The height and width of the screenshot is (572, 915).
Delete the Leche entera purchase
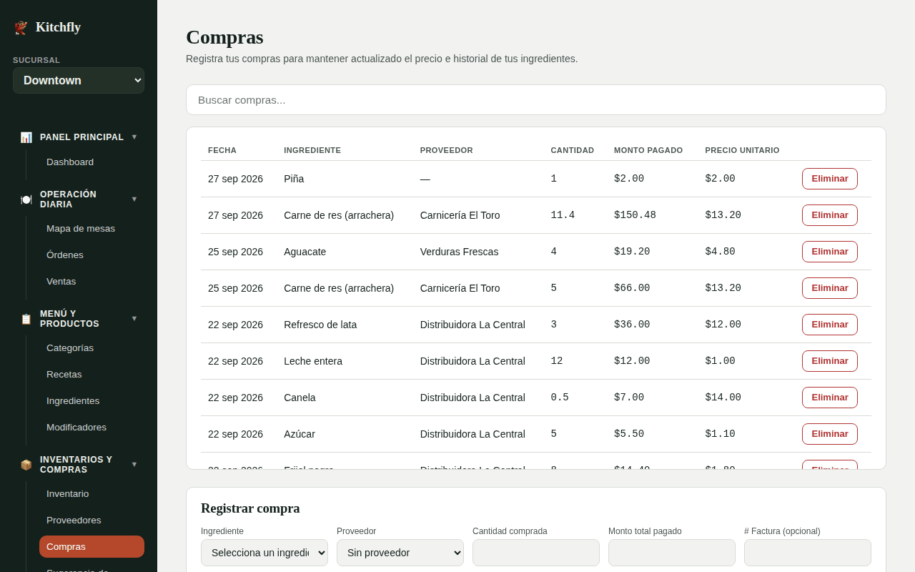[x=829, y=361]
